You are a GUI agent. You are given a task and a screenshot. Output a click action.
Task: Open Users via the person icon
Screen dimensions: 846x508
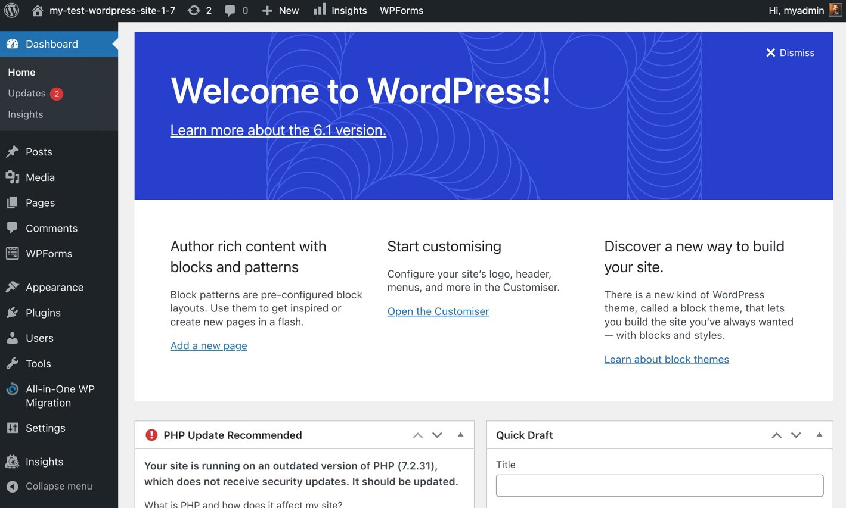13,338
